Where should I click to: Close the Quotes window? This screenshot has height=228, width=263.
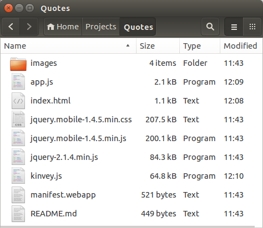click(8, 8)
